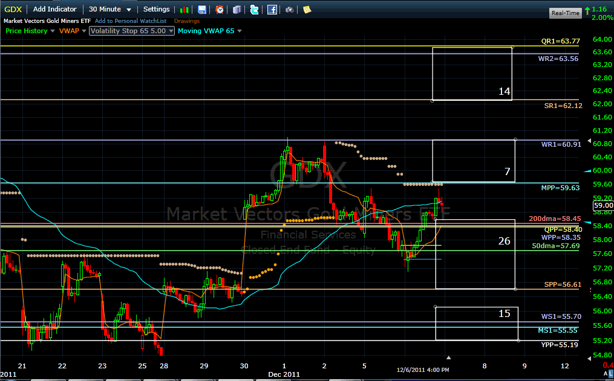Click the MPP=59.63 pivot label
This screenshot has height=381, width=614.
click(x=560, y=188)
